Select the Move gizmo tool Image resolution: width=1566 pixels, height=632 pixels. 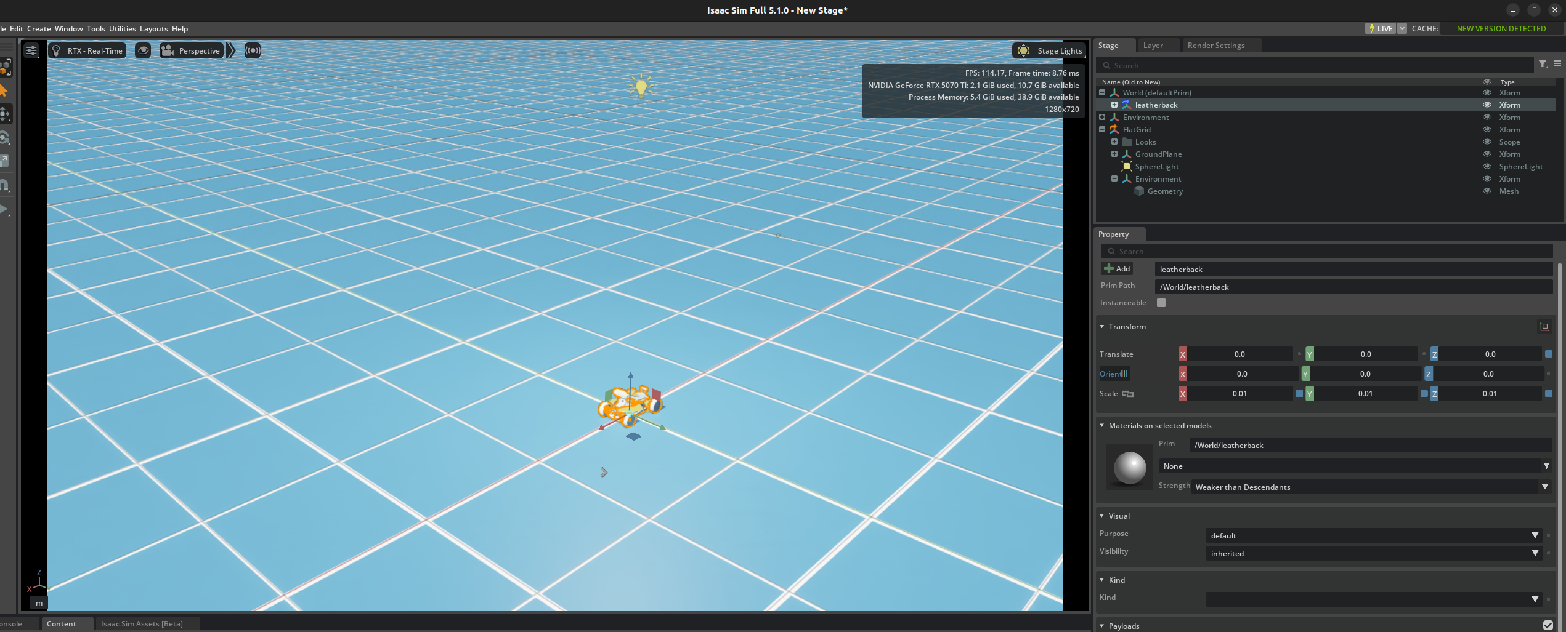[x=5, y=114]
